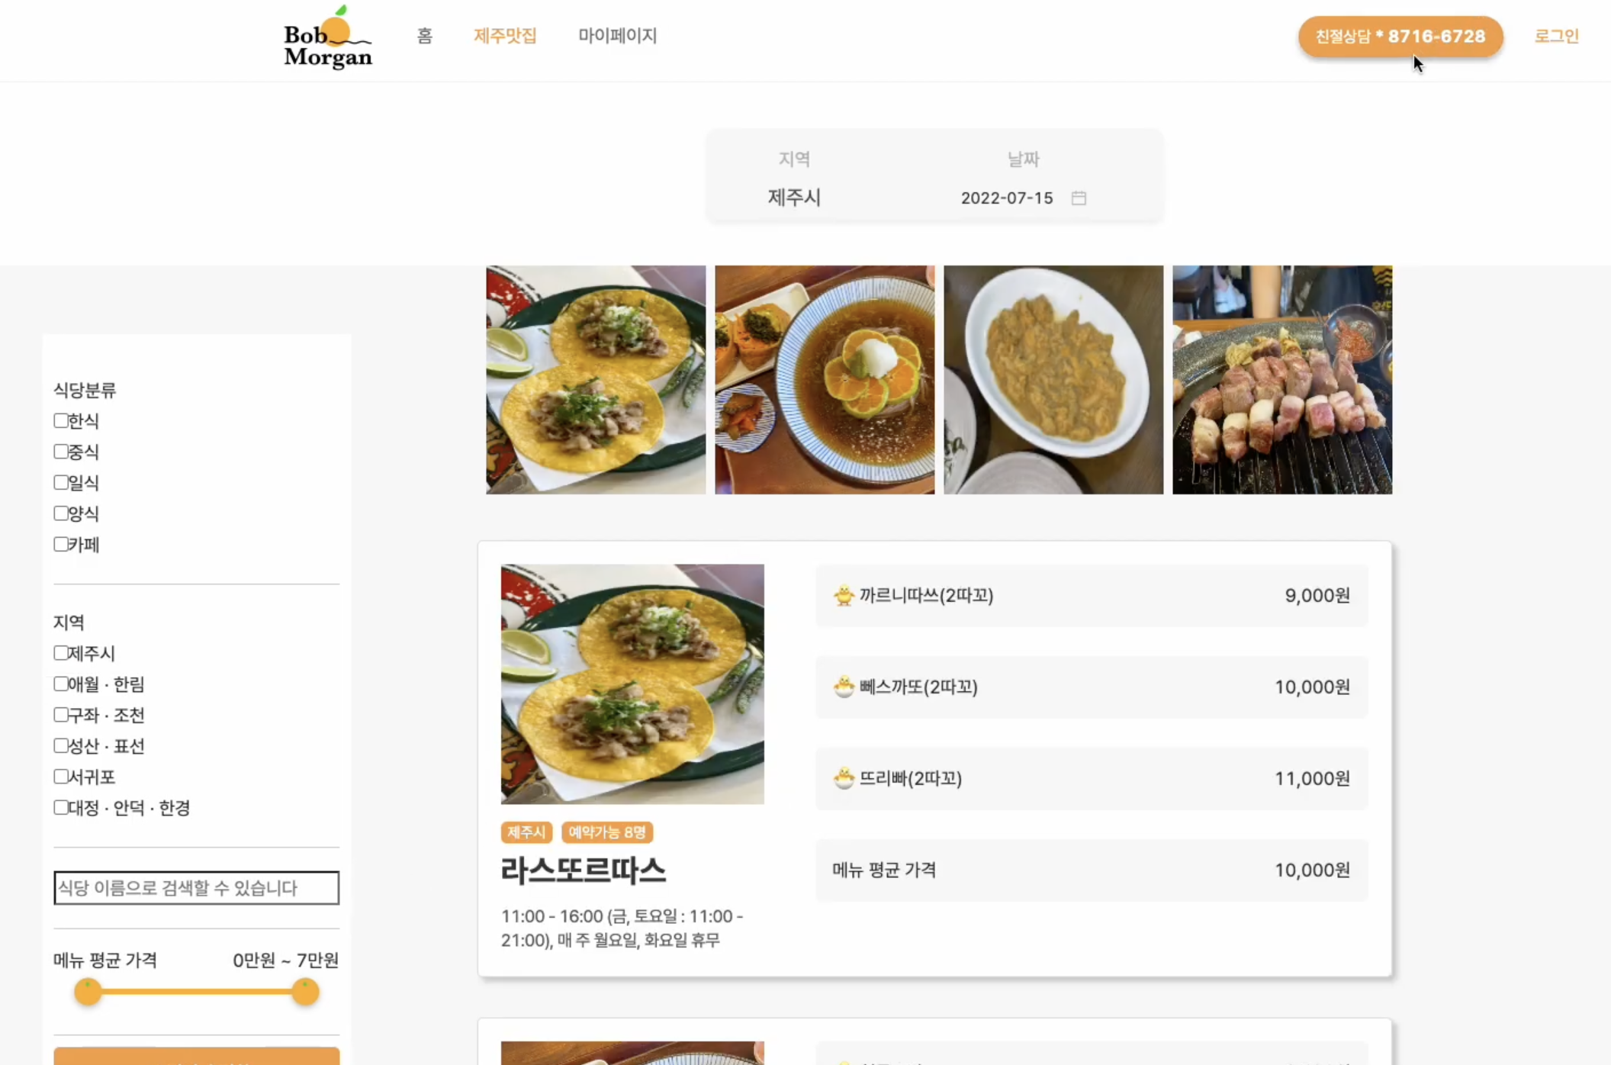Image resolution: width=1611 pixels, height=1065 pixels.
Task: Open the 라스또르따스 taco dish thumbnail
Action: [x=632, y=684]
